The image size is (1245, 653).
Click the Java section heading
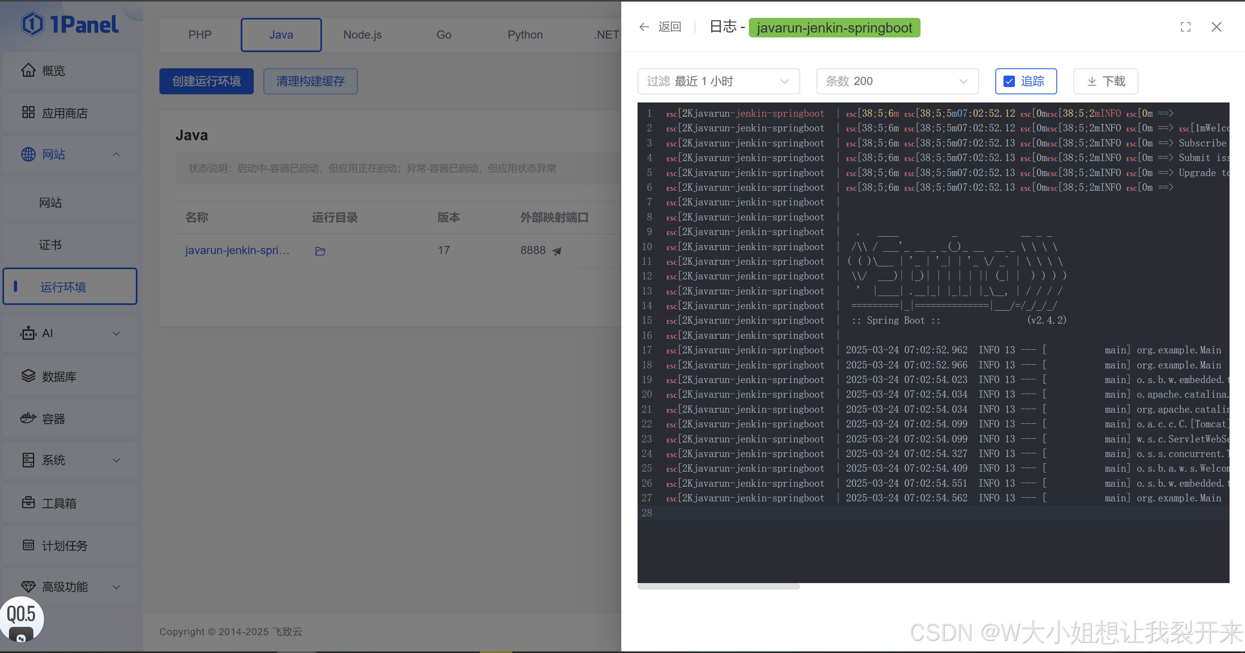coord(192,135)
